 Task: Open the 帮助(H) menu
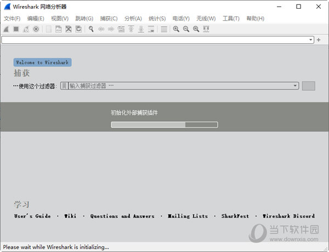coord(255,19)
